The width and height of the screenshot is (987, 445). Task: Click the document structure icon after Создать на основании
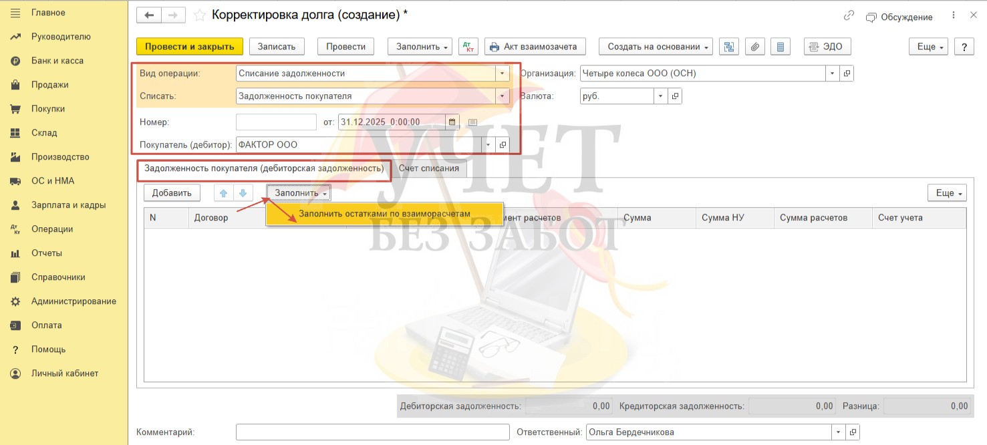pyautogui.click(x=729, y=47)
